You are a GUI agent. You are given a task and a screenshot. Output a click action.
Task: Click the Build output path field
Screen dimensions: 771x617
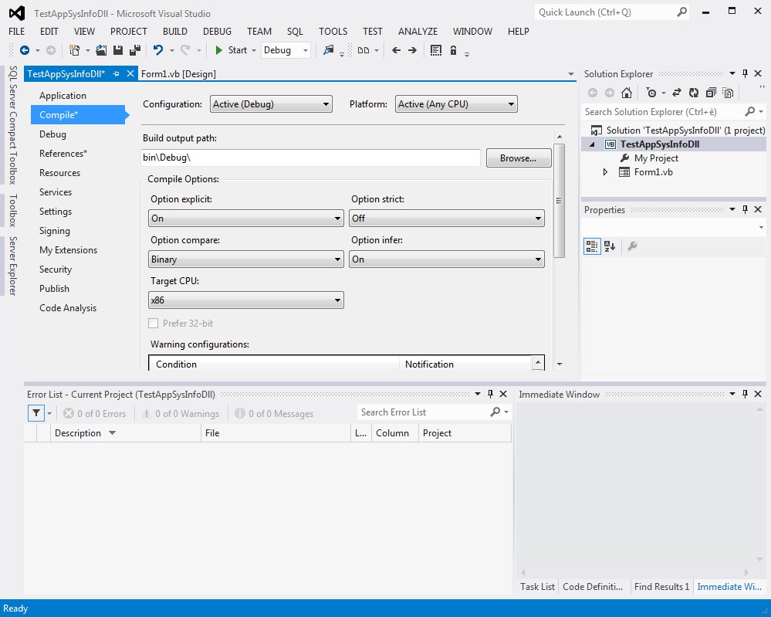click(311, 158)
